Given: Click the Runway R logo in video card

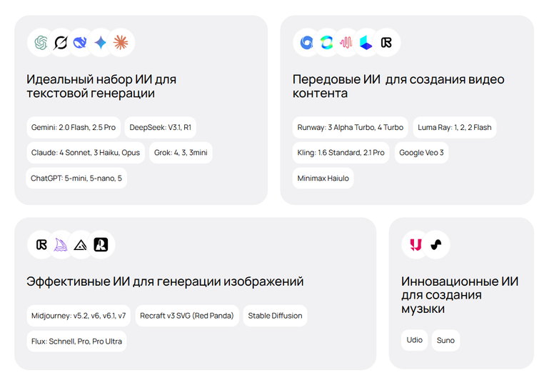Looking at the screenshot, I should pyautogui.click(x=386, y=43).
